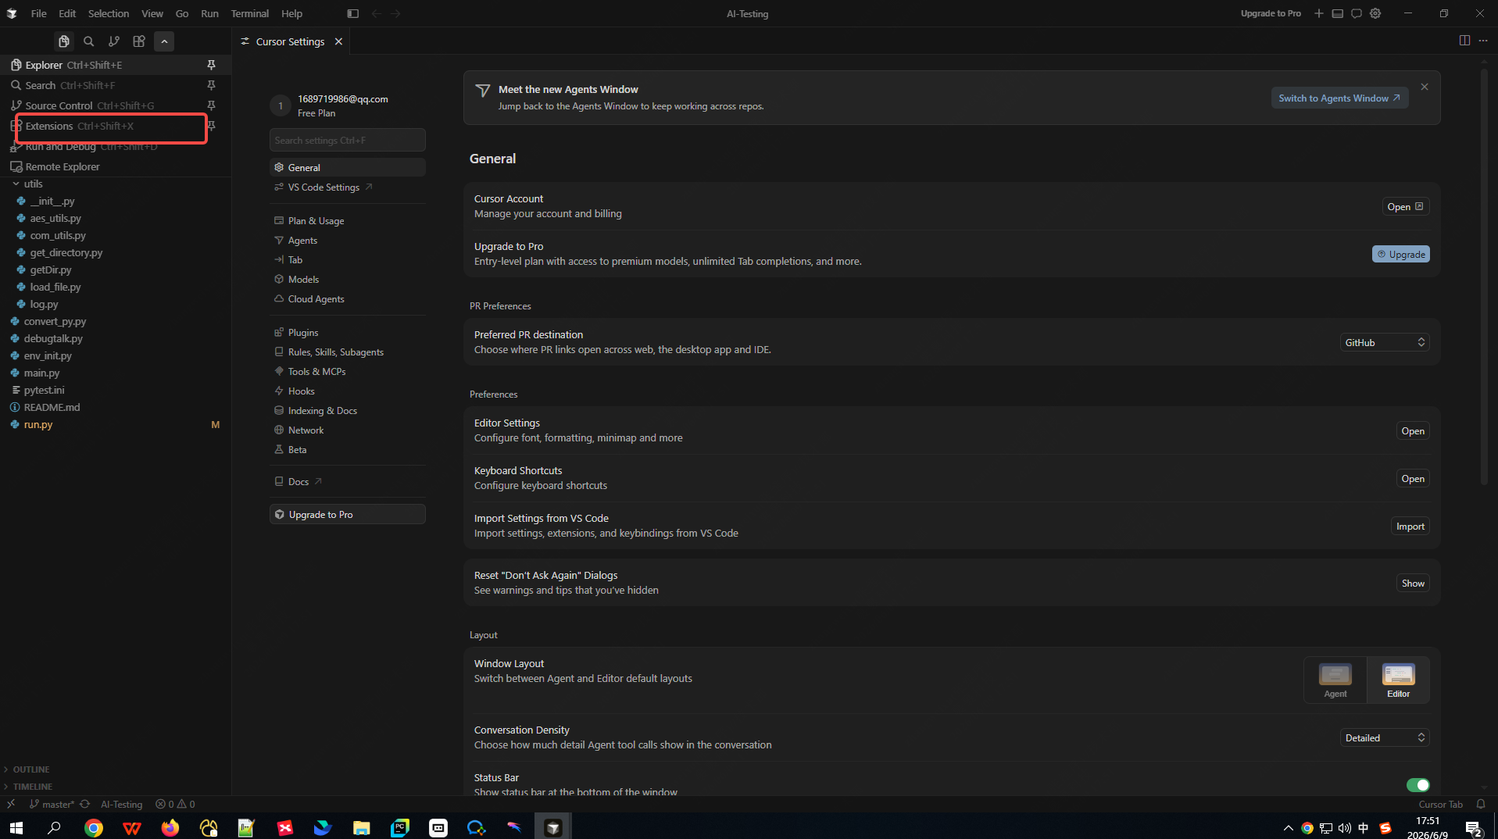1498x839 pixels.
Task: Open the editor's More Actions ellipsis
Action: pyautogui.click(x=1483, y=41)
